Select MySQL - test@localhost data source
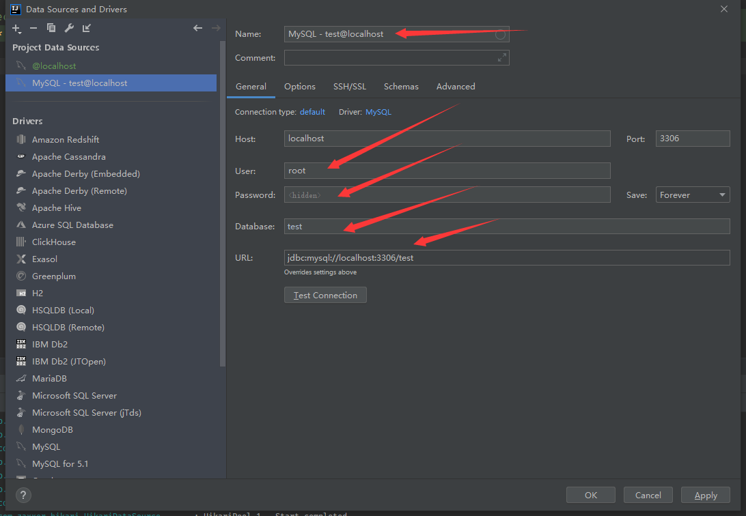Viewport: 746px width, 516px height. tap(111, 83)
